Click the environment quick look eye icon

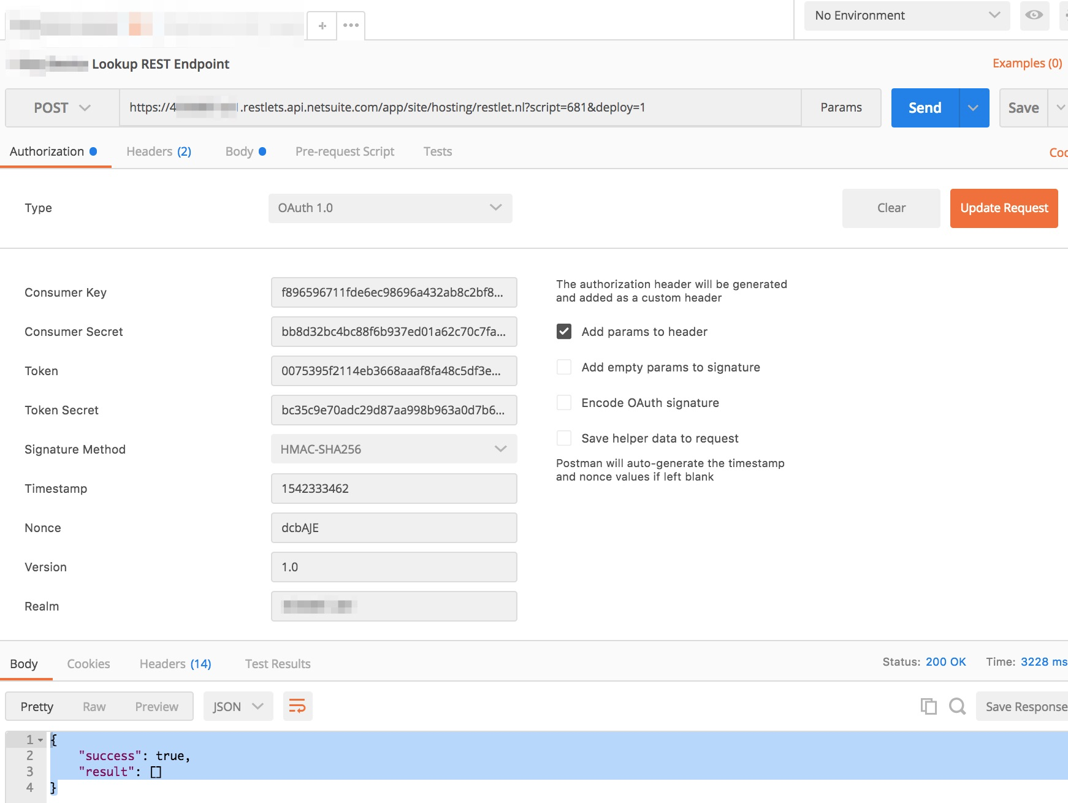pyautogui.click(x=1034, y=15)
